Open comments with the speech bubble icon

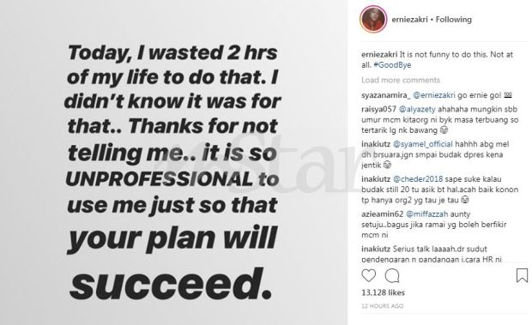392,275
